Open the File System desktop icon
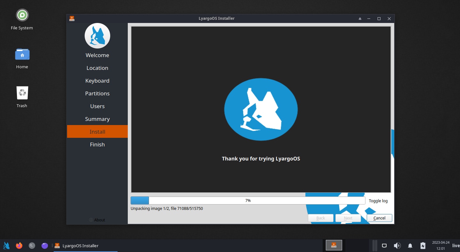The height and width of the screenshot is (252, 460). [22, 19]
